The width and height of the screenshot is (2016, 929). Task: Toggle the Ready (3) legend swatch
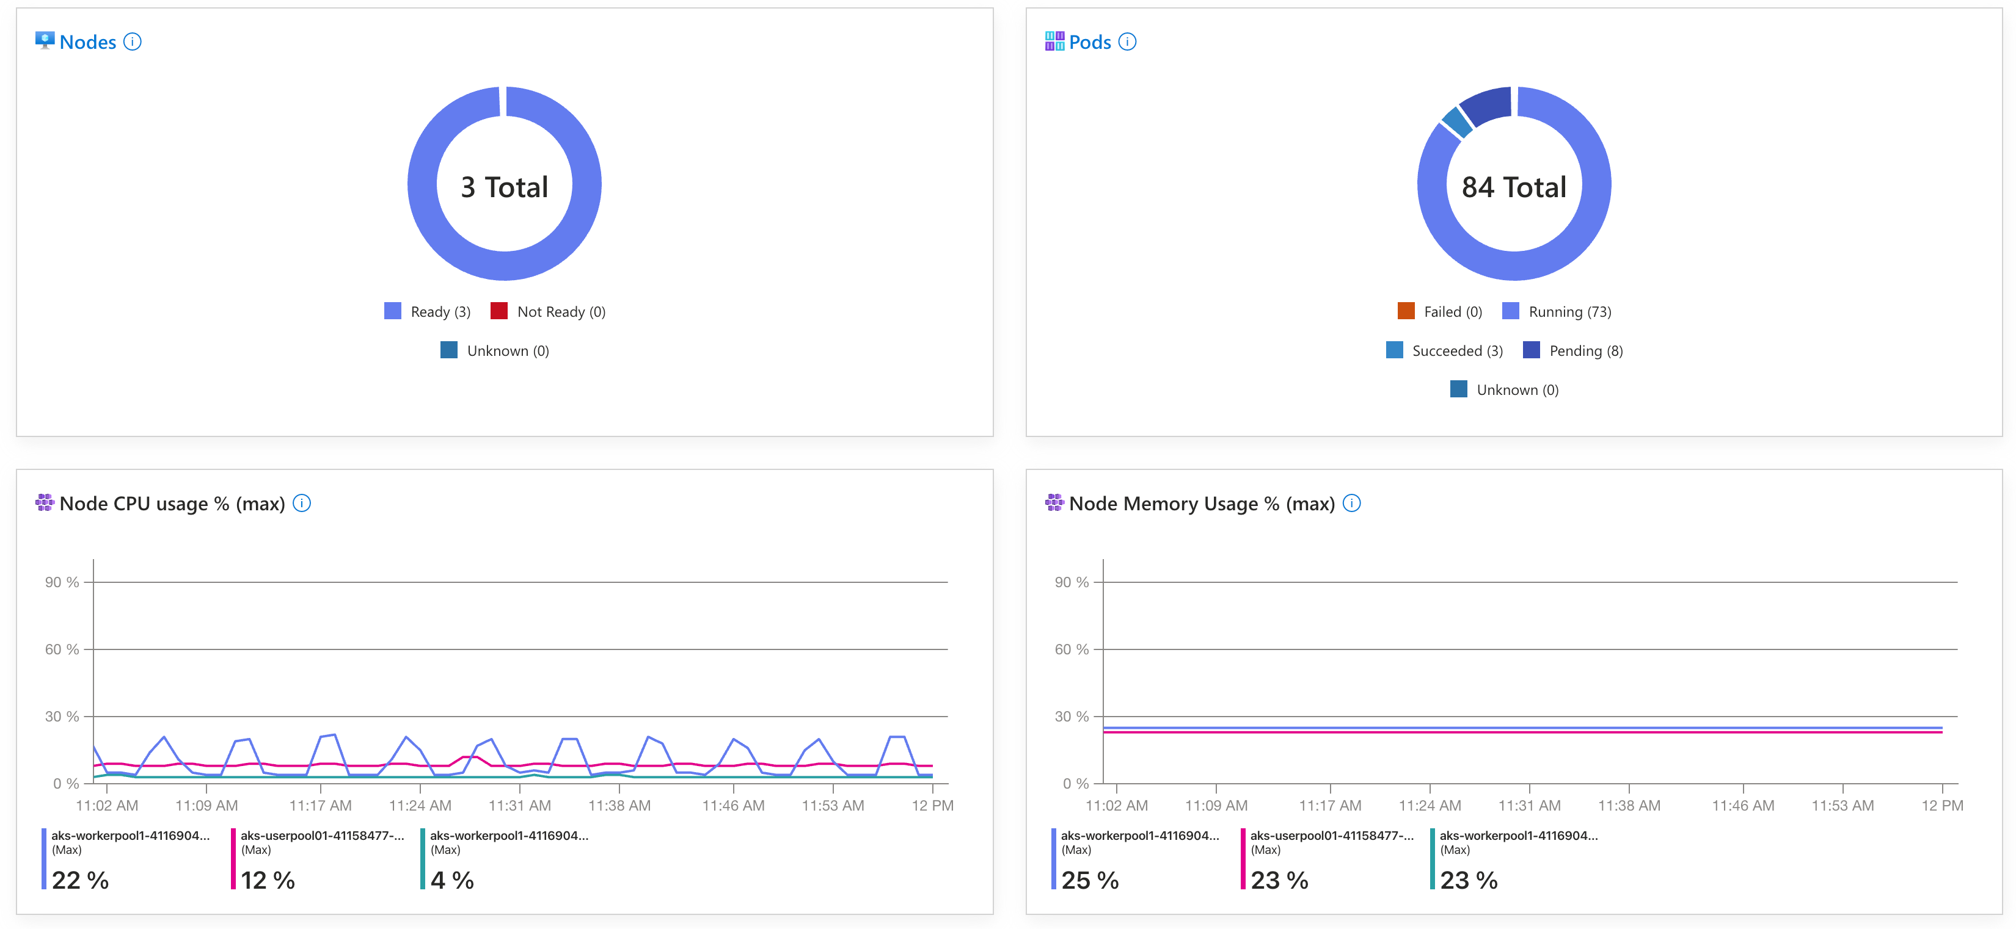393,311
